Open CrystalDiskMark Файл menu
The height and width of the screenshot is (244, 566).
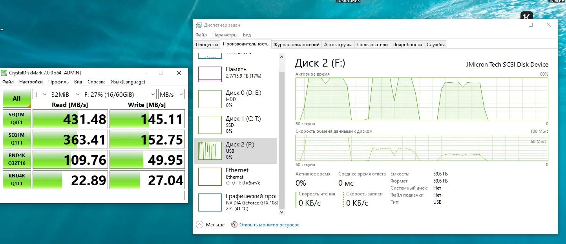pos(8,82)
